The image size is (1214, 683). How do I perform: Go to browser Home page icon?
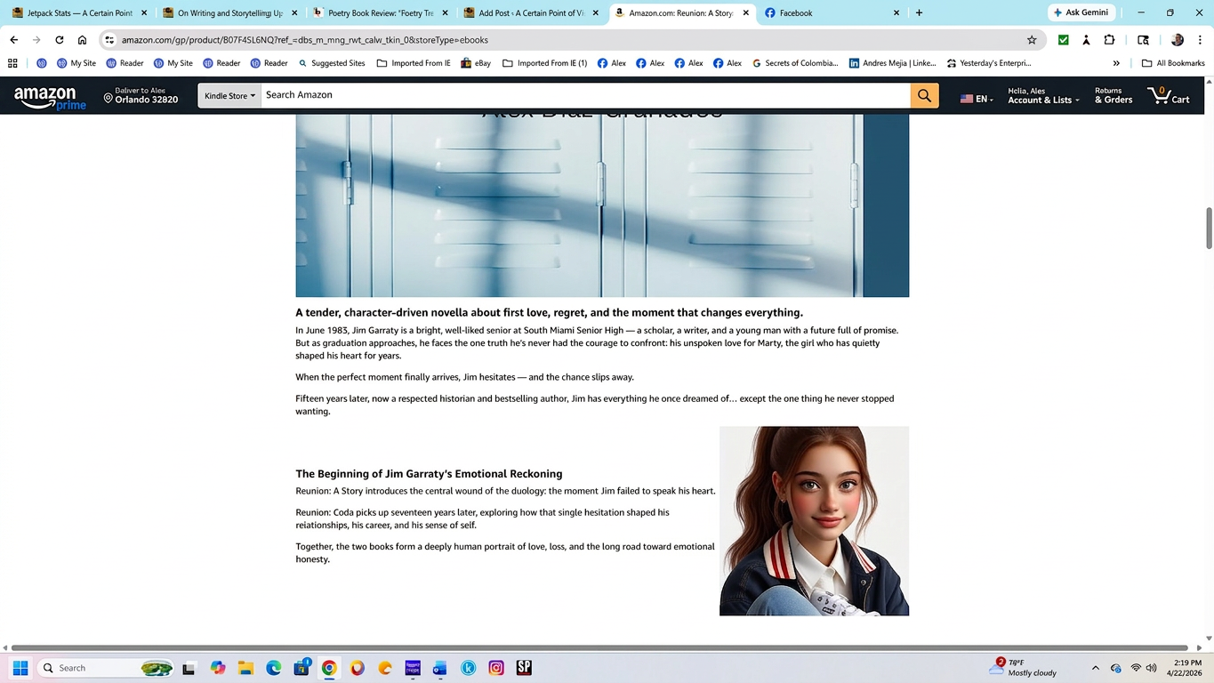click(x=82, y=40)
